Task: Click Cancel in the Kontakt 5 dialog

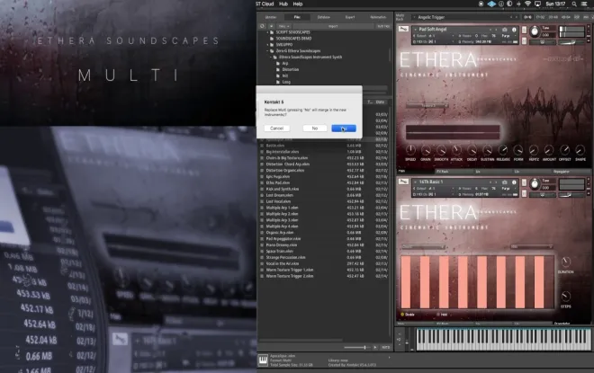Action: tap(276, 129)
